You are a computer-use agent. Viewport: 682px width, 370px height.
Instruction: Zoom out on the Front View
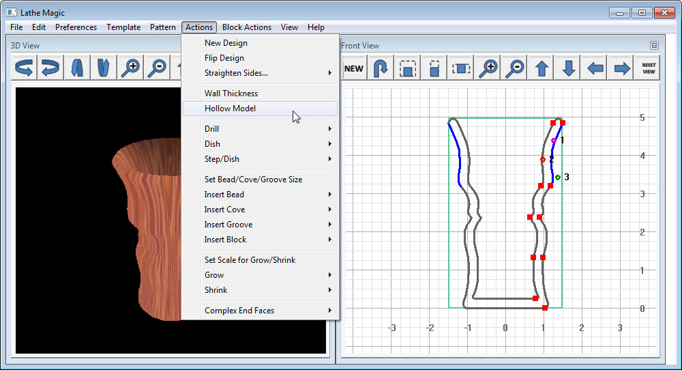516,68
